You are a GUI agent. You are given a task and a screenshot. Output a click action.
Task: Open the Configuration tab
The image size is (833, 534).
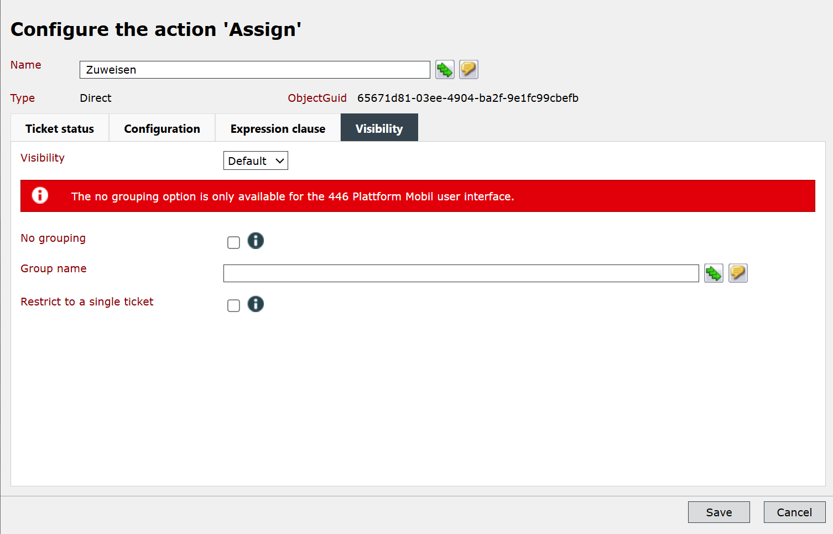tap(162, 128)
